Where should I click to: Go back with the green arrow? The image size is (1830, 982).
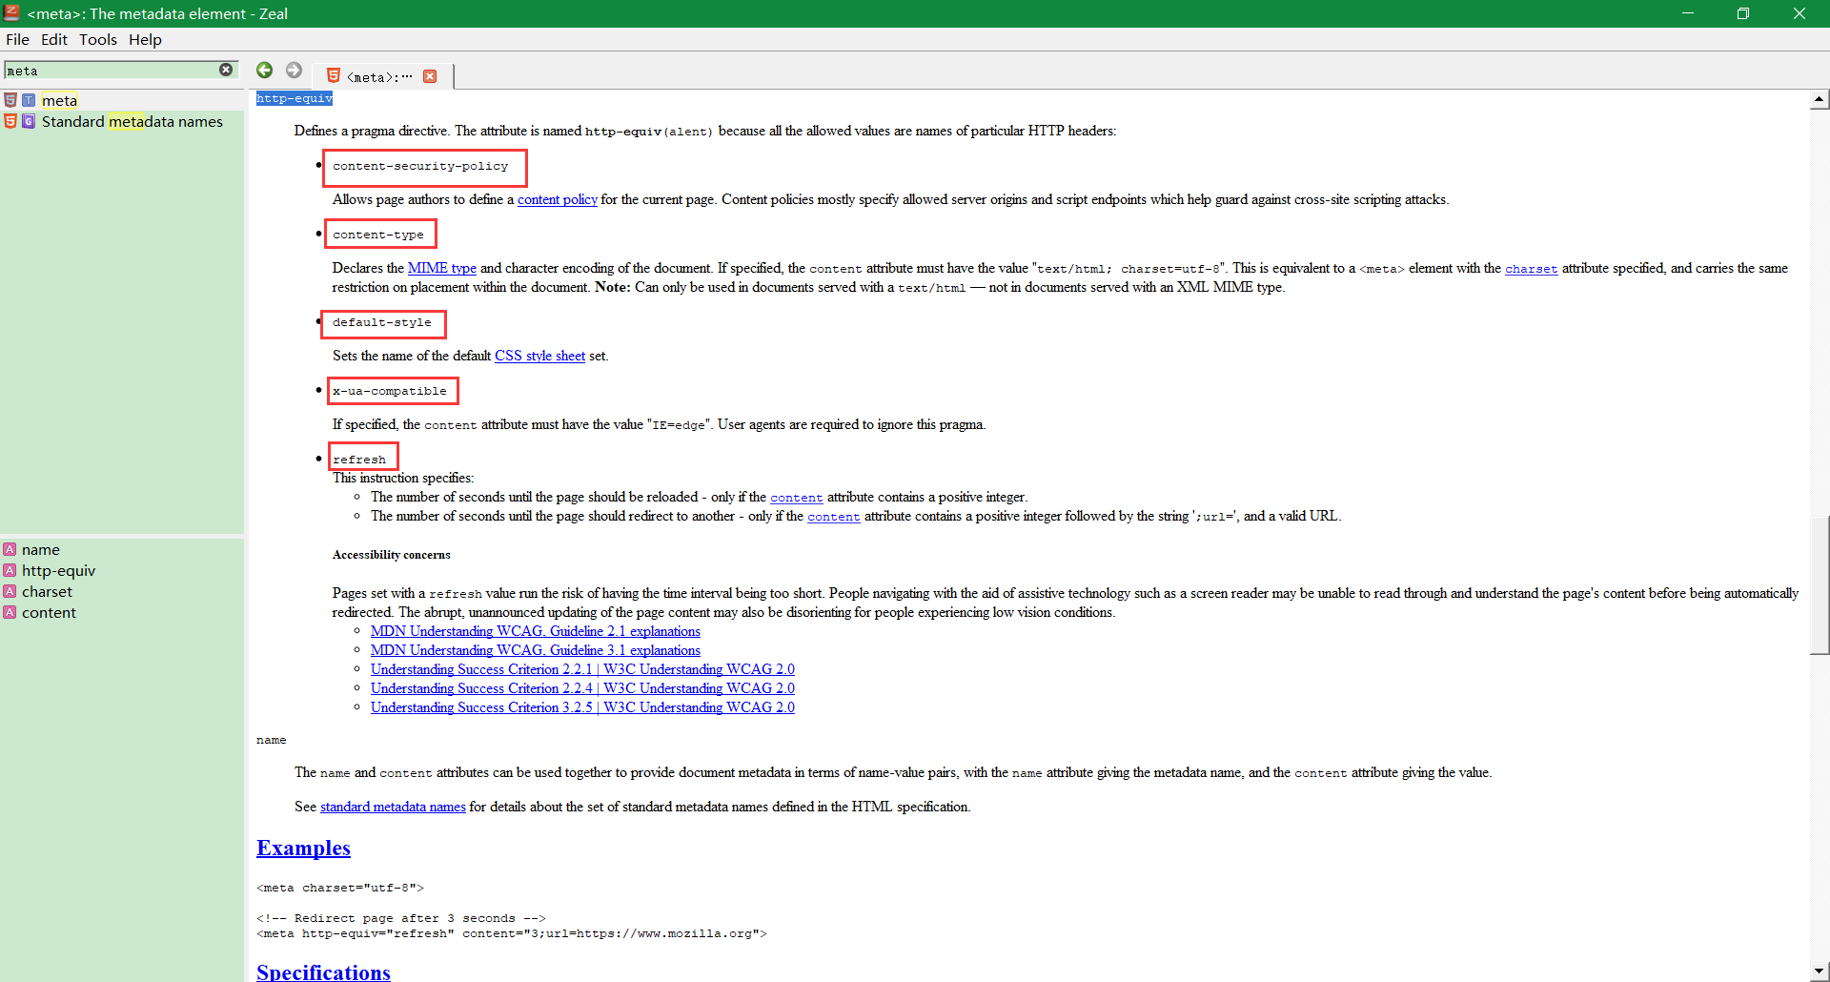(265, 70)
